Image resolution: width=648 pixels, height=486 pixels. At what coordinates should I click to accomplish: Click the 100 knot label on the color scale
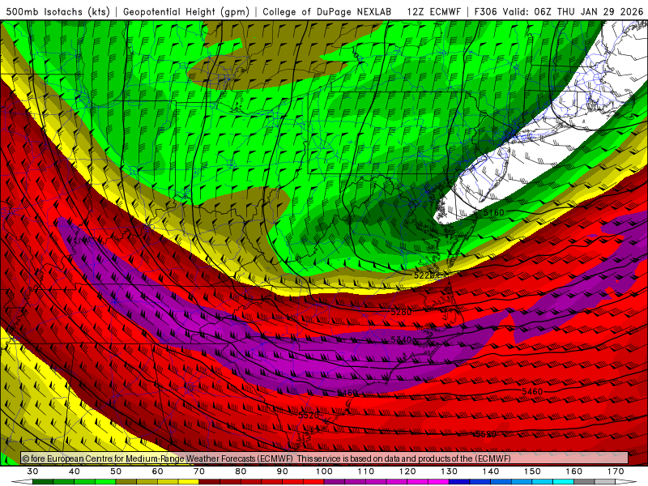tap(324, 471)
